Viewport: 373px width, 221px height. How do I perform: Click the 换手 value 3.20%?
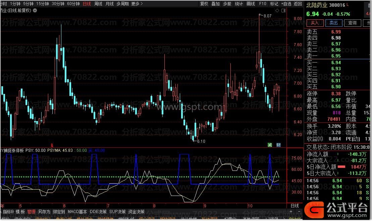[334, 126]
